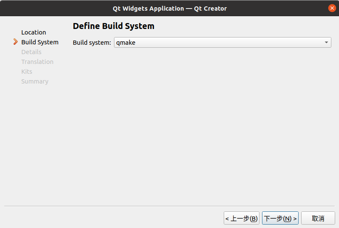The height and width of the screenshot is (228, 339).
Task: Click the Build system: label
Action: tap(92, 43)
